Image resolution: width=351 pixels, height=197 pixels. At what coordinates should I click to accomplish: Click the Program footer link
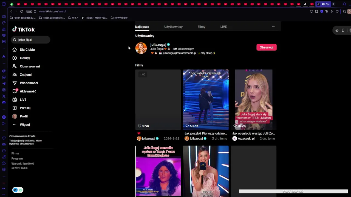(17, 159)
